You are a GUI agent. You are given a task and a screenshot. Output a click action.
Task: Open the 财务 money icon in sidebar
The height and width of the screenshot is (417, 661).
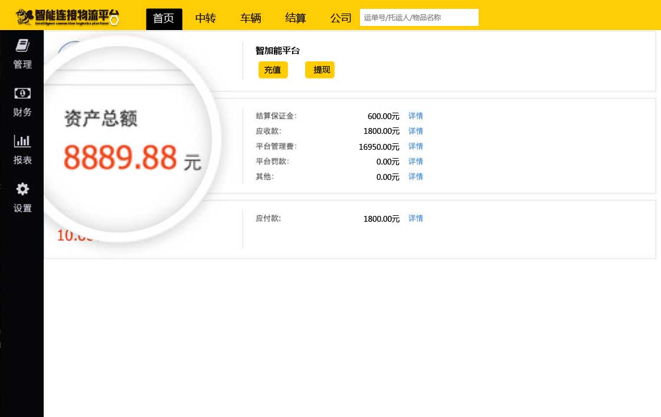[22, 94]
